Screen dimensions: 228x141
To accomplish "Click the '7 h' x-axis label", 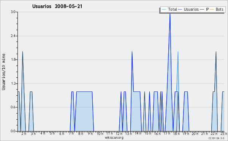I will point(71,133).
